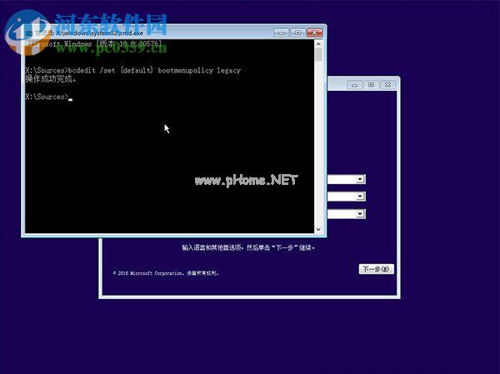The height and width of the screenshot is (374, 500).
Task: Close the cmd.exe command prompt window
Action: tap(313, 32)
